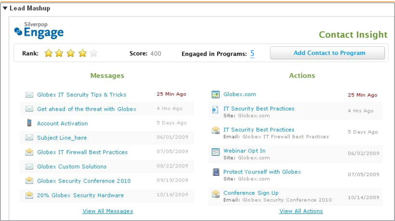
Task: Click the messages date 09/19/2009
Action: pyautogui.click(x=172, y=180)
